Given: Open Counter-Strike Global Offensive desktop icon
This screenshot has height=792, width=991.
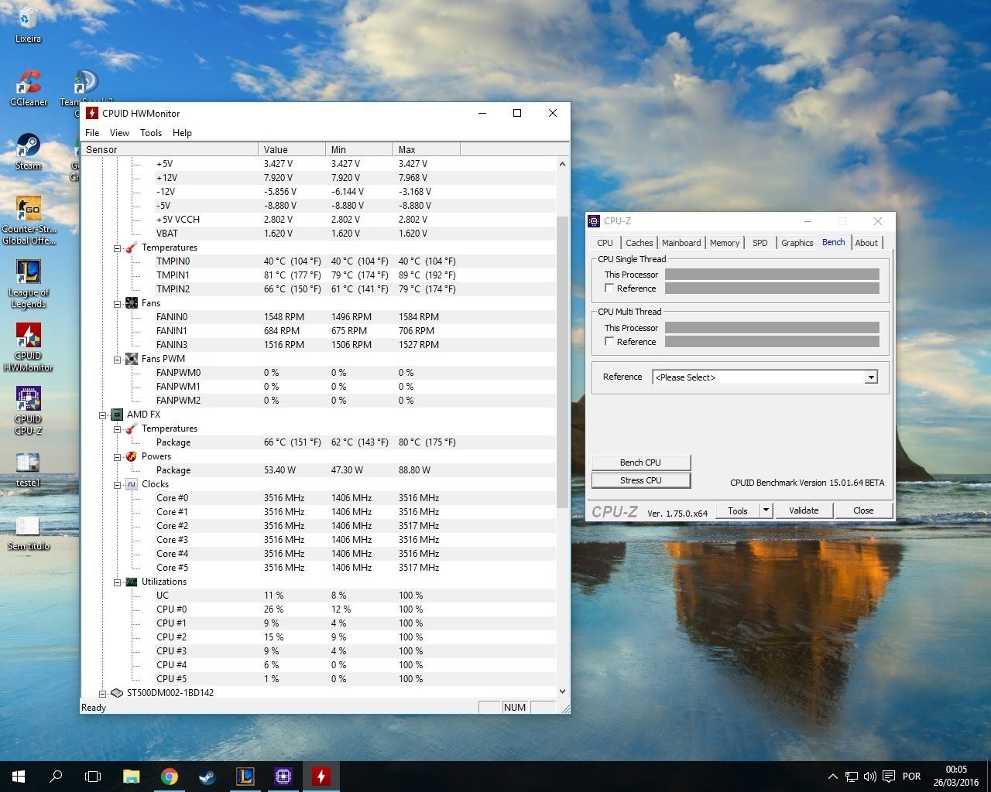Looking at the screenshot, I should [x=29, y=220].
